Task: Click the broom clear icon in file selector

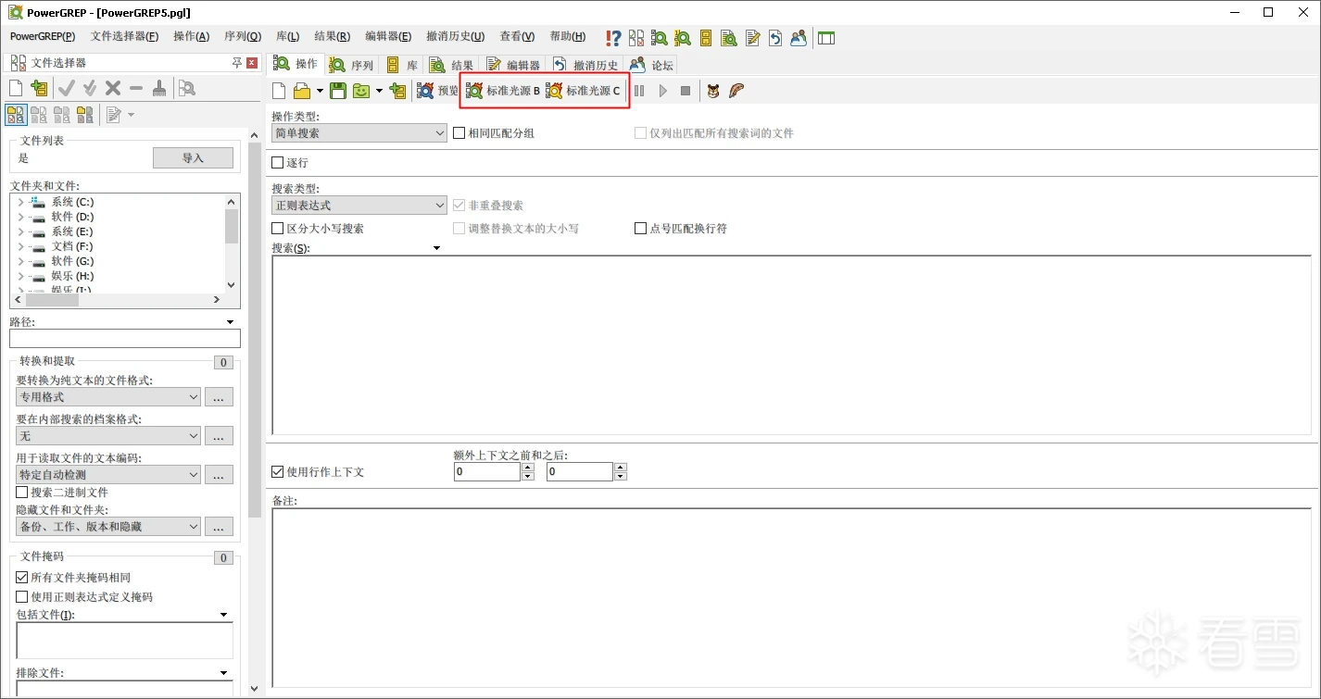Action: [x=159, y=88]
